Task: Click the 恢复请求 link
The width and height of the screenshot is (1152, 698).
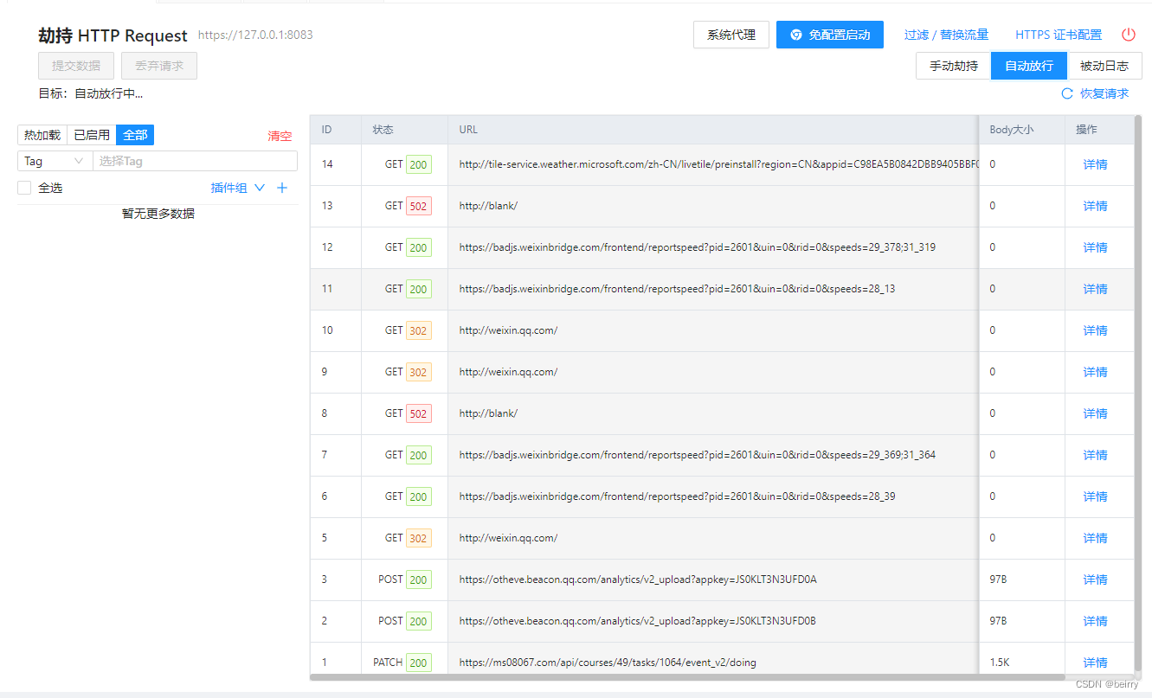Action: [x=1104, y=93]
